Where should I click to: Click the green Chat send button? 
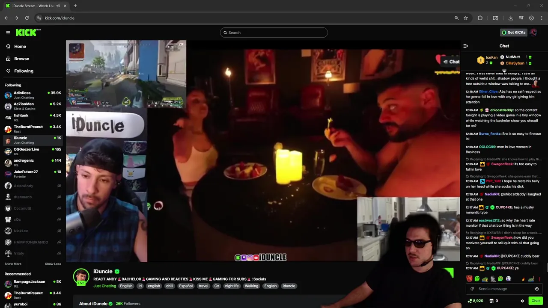coord(536,301)
